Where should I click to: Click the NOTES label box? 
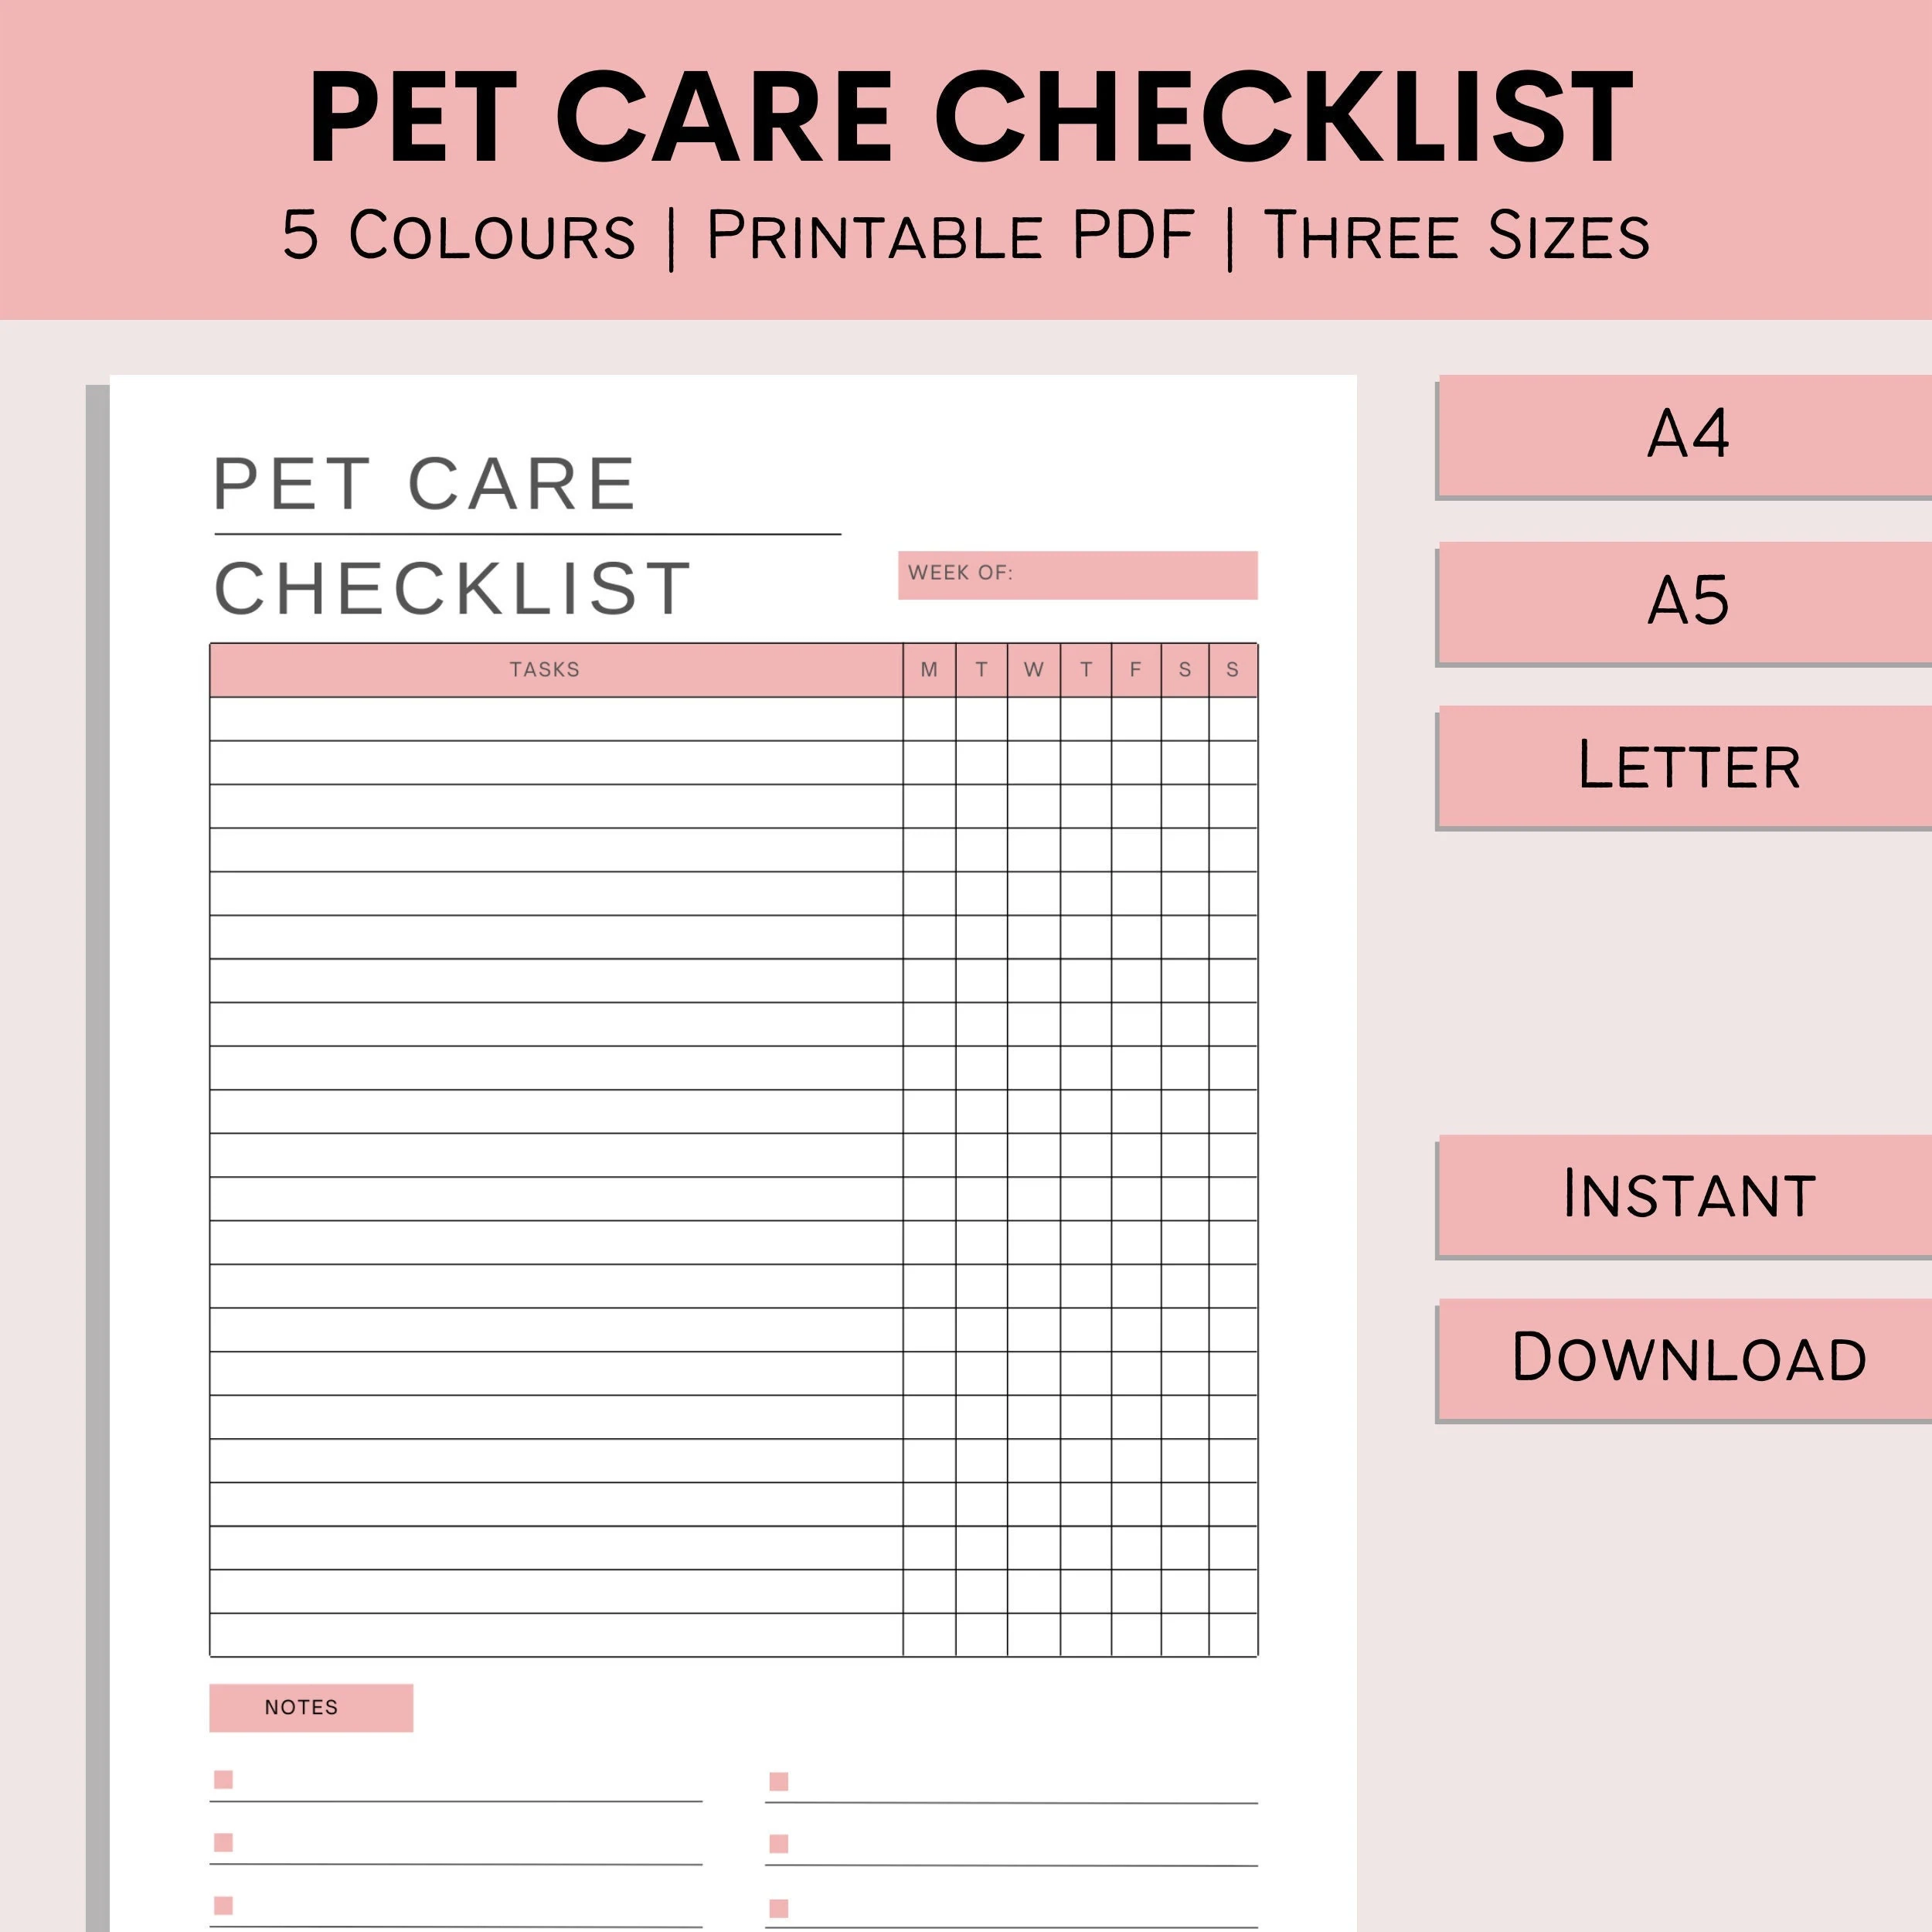[310, 1707]
